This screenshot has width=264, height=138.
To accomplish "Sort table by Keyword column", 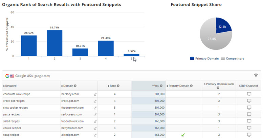I will (11, 86).
